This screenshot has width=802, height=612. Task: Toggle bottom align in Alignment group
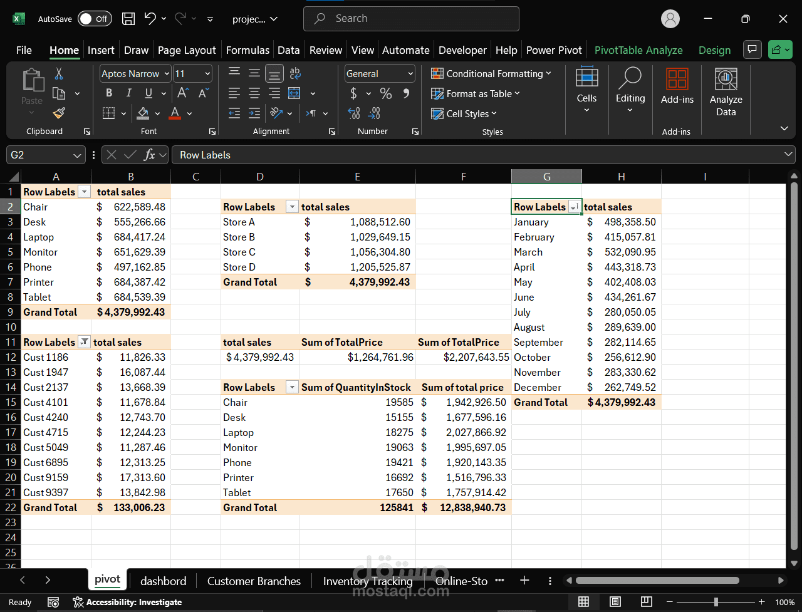274,74
